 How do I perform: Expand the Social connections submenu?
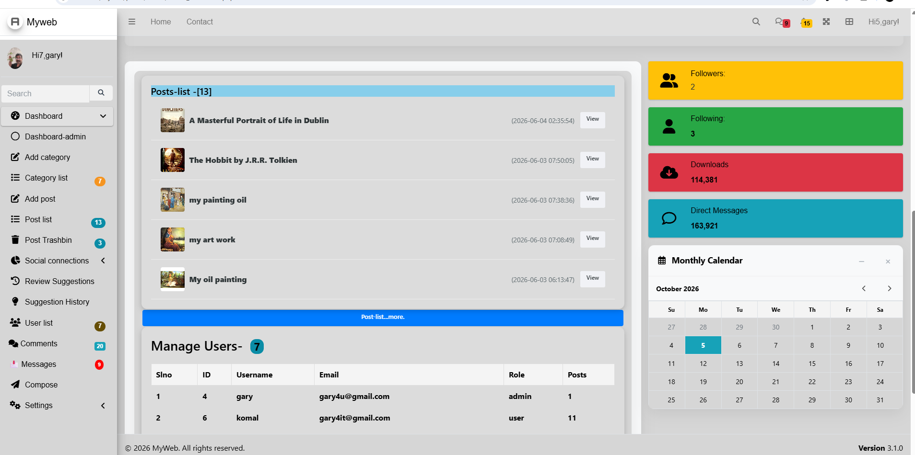tap(103, 261)
